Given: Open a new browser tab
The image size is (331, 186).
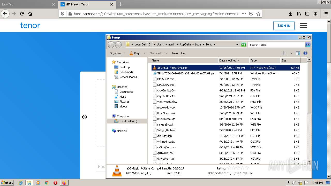Looking at the screenshot, I should pyautogui.click(x=121, y=4).
